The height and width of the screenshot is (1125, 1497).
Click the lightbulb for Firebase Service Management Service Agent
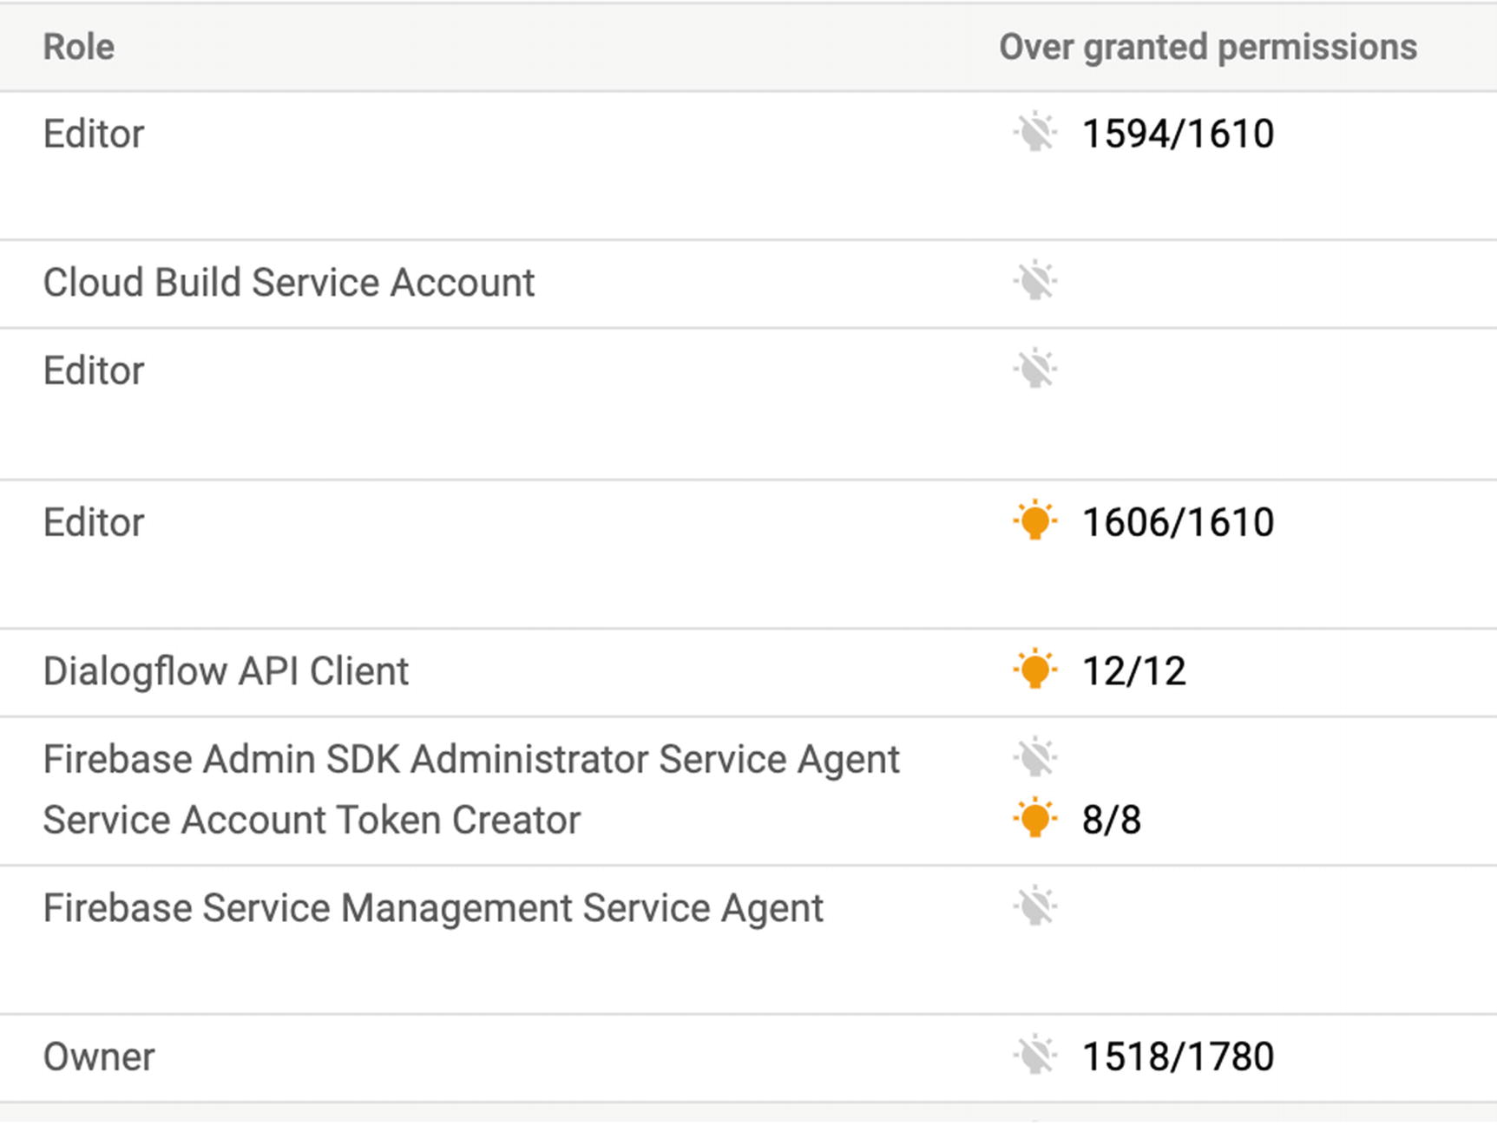tap(1034, 907)
